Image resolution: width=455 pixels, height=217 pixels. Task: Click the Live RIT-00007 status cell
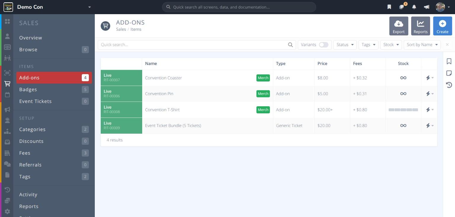pos(121,78)
